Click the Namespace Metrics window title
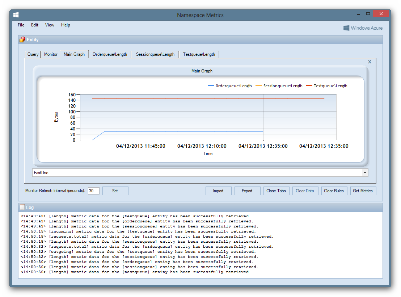 (x=200, y=15)
